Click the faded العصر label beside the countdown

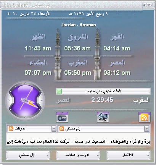(63, 100)
